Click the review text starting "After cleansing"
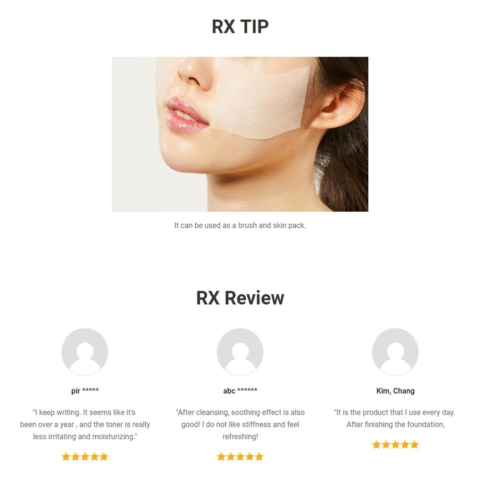Screen dimensions: 483x483 [240, 425]
